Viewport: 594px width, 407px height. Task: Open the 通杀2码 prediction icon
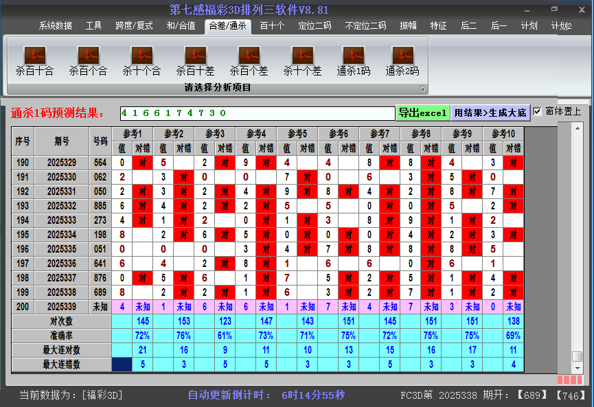[x=402, y=56]
